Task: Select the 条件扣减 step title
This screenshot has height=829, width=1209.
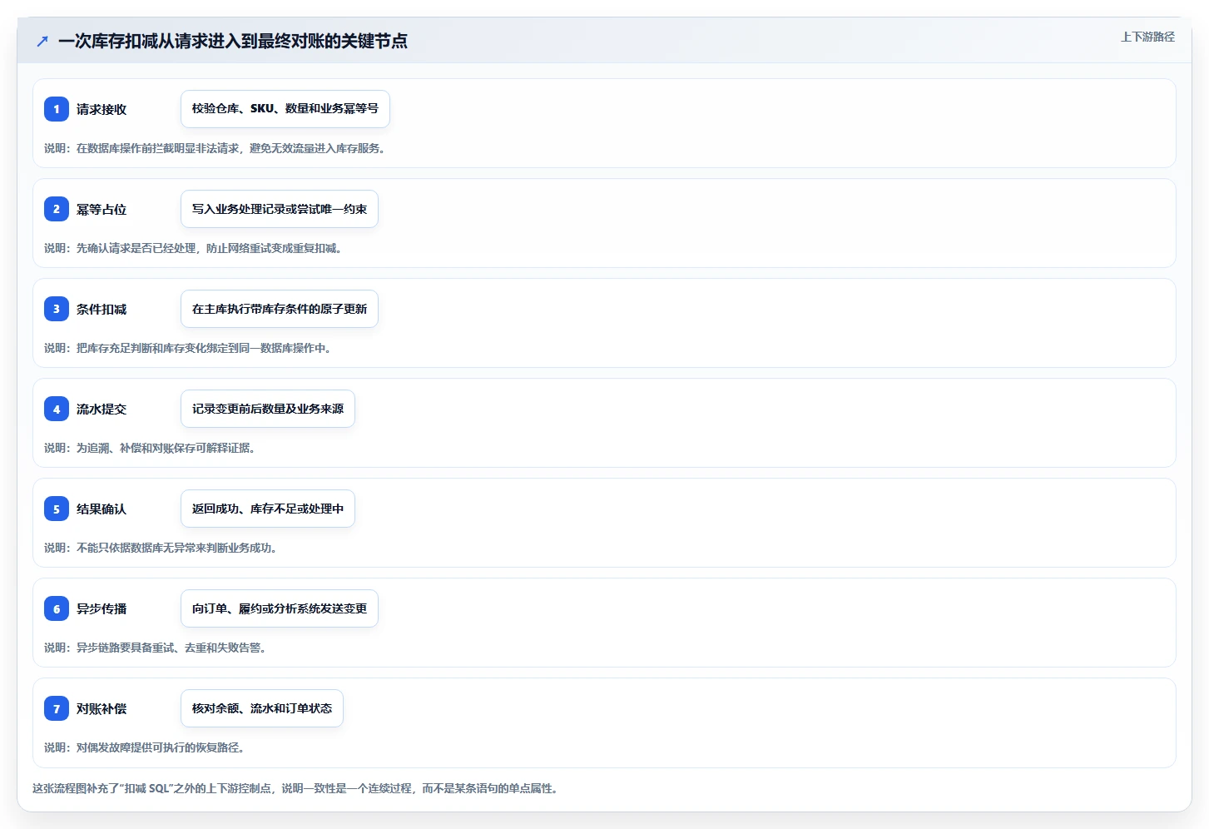Action: point(102,309)
